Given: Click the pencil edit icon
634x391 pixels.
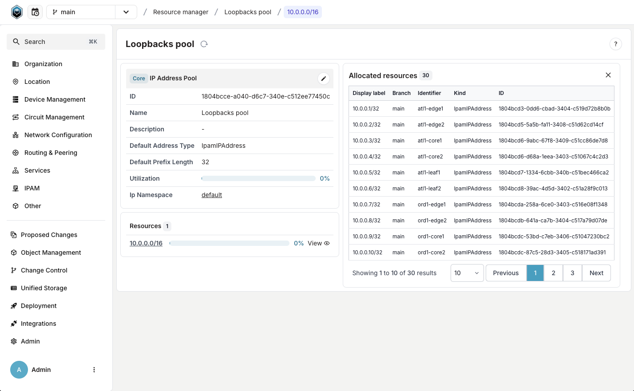Looking at the screenshot, I should point(324,79).
